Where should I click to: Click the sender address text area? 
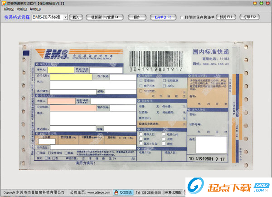[93, 85]
